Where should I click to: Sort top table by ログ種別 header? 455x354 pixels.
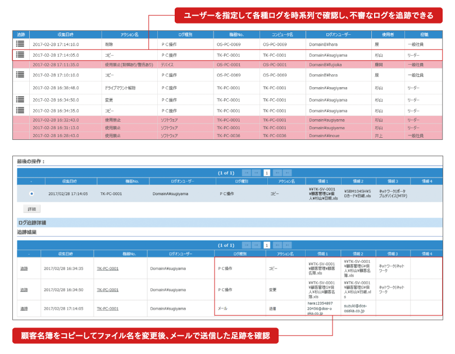185,34
